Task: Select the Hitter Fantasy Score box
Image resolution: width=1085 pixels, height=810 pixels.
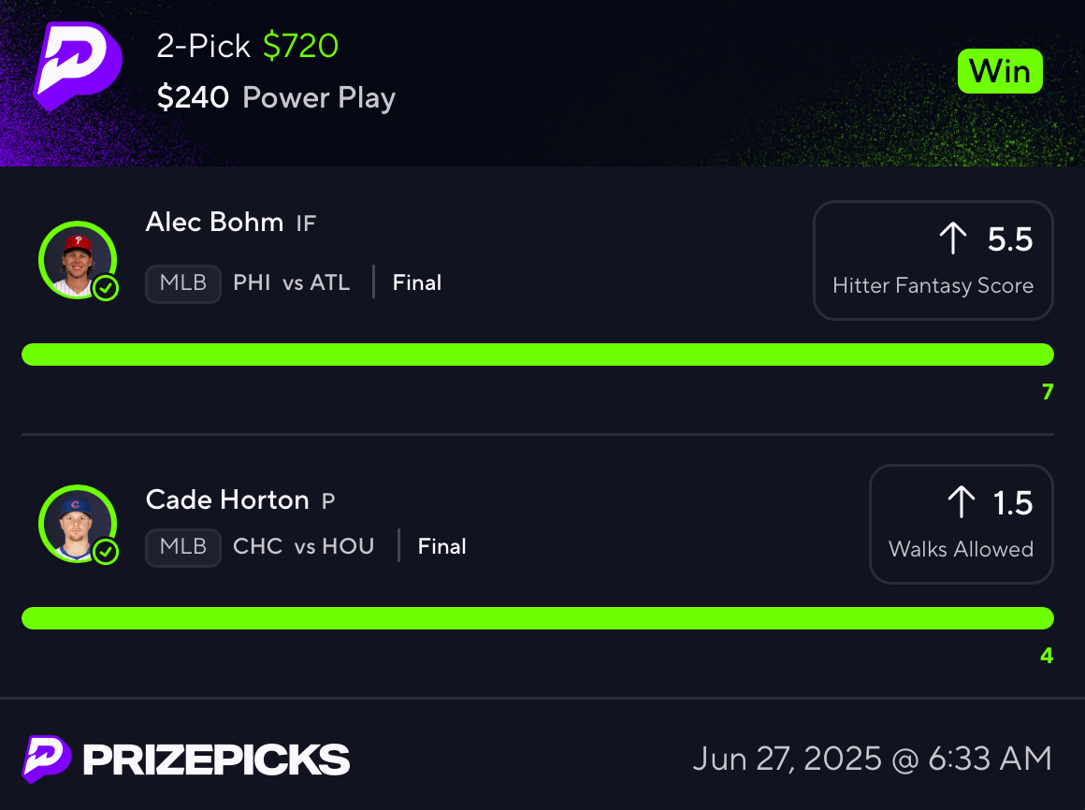Action: [x=933, y=260]
